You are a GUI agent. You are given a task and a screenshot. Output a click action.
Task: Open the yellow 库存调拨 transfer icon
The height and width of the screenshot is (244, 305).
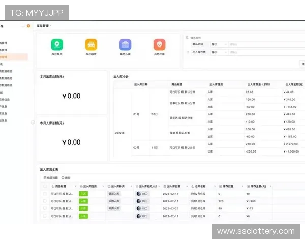click(91, 44)
